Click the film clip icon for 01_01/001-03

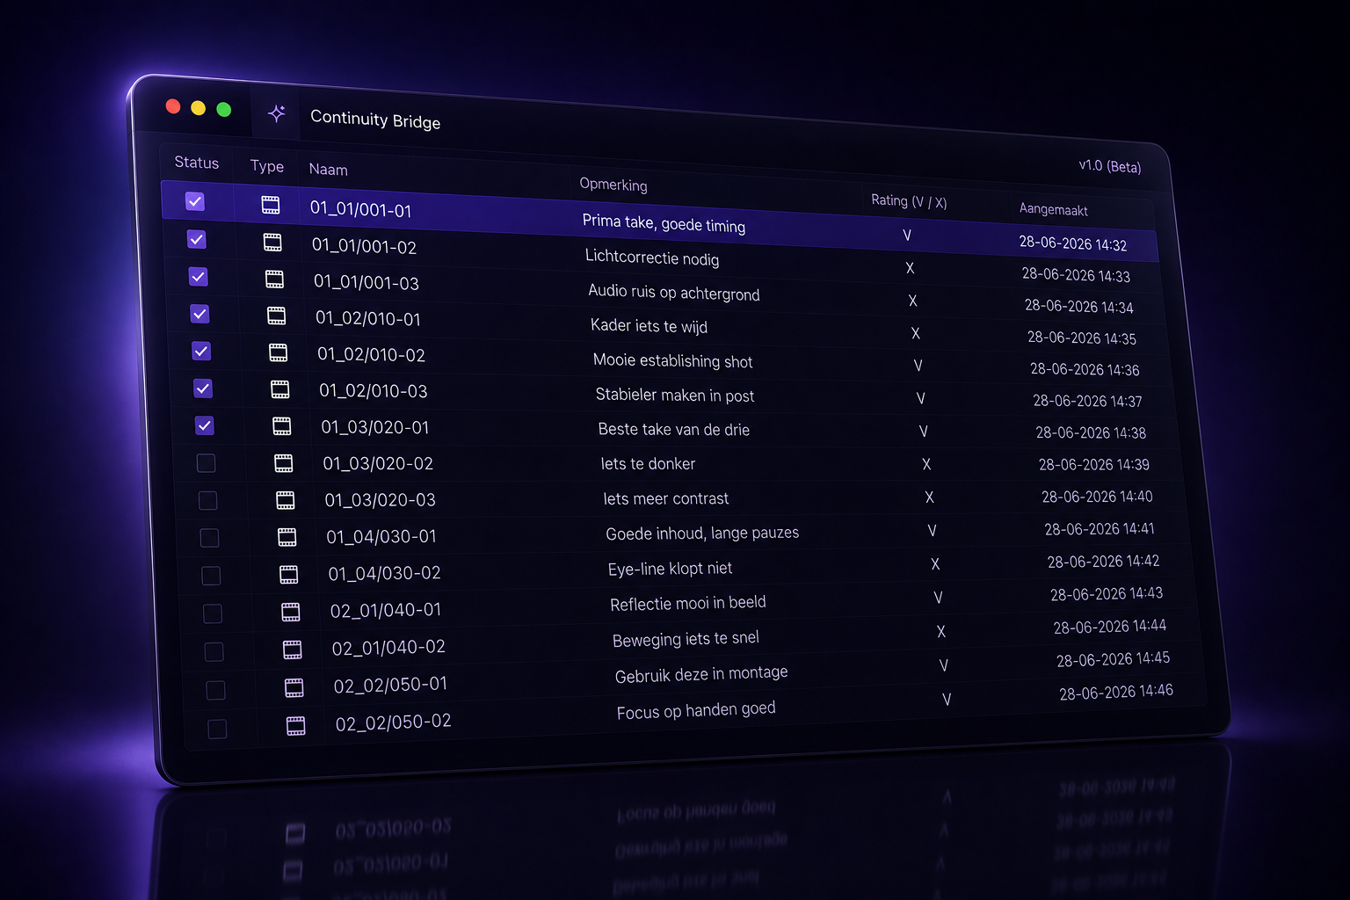274,279
